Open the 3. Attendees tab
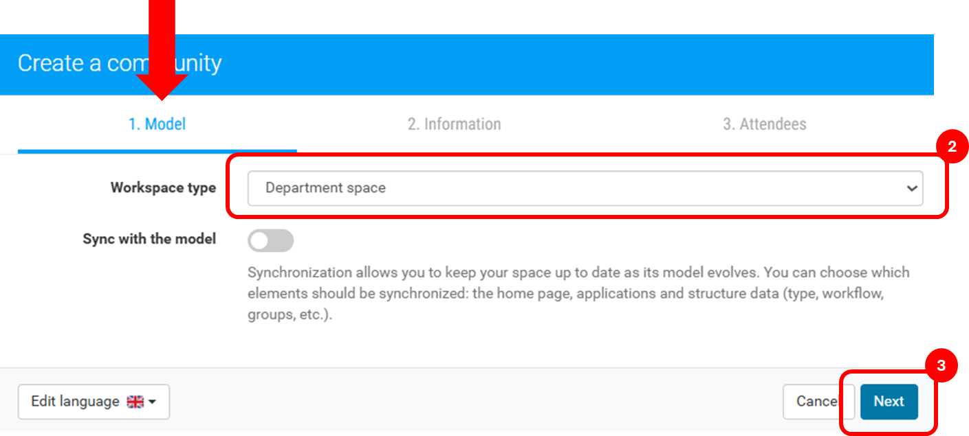The height and width of the screenshot is (436, 969). click(764, 124)
